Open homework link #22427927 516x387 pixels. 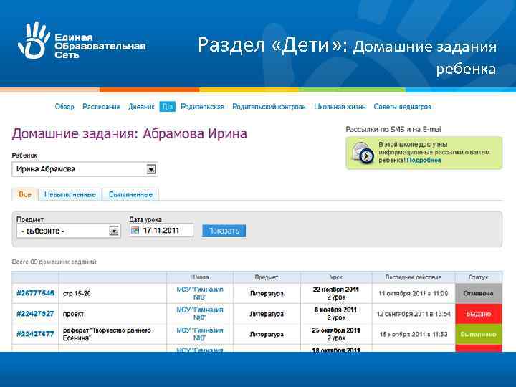[x=35, y=314]
